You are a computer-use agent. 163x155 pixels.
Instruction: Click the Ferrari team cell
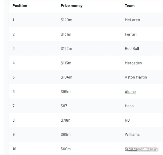point(131,34)
